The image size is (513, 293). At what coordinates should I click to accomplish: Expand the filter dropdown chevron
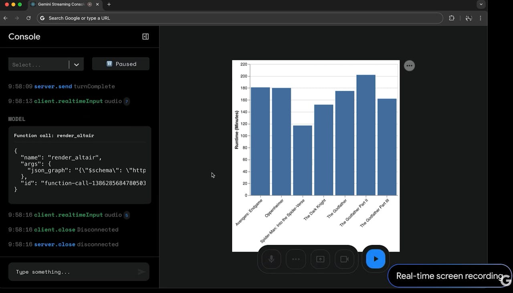click(x=77, y=65)
